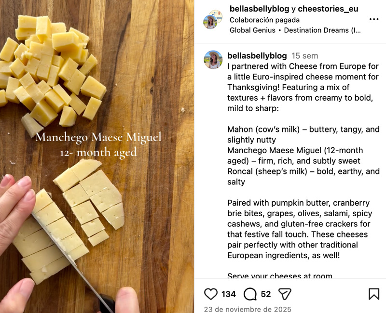Viewport: 386px width, 313px height.
Task: Click bellasbellyblog username above the caption
Action: 257,56
